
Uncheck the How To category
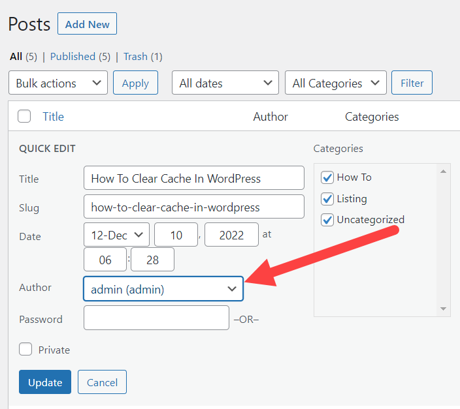tap(327, 177)
